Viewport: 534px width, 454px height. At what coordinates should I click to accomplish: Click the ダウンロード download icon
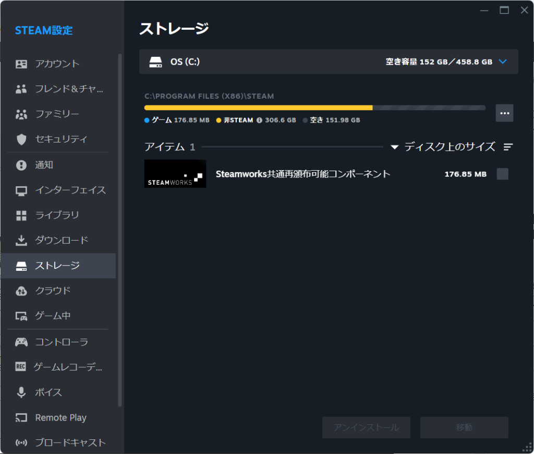[21, 241]
